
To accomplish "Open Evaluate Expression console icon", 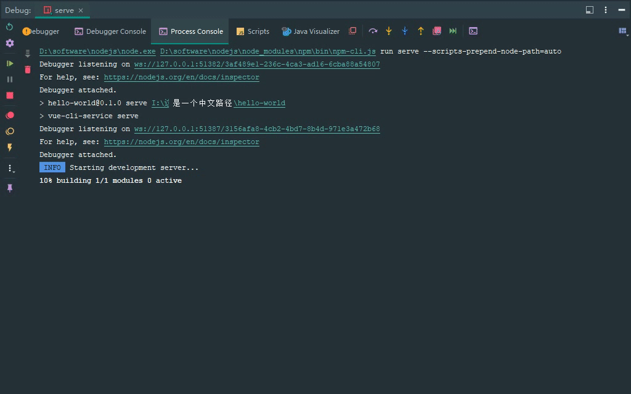I will pyautogui.click(x=473, y=31).
